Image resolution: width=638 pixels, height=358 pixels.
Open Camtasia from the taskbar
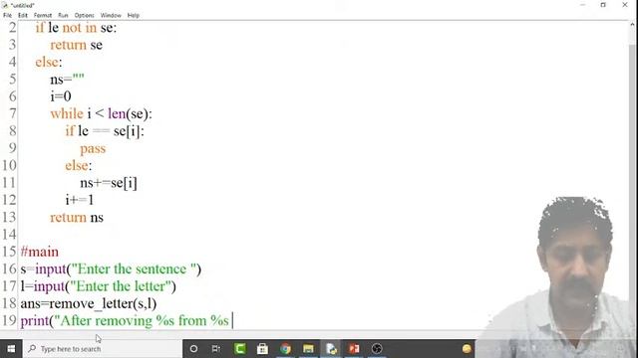tap(239, 349)
